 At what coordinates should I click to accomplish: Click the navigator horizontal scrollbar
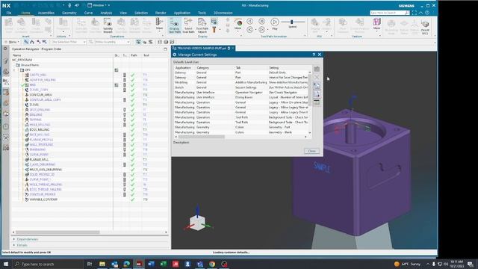pyautogui.click(x=58, y=232)
